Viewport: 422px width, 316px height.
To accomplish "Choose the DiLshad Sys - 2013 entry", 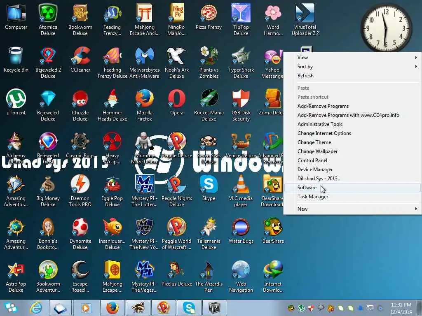I will click(353, 179).
